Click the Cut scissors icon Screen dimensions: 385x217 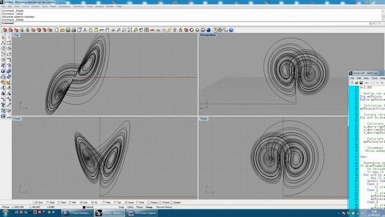click(85, 30)
